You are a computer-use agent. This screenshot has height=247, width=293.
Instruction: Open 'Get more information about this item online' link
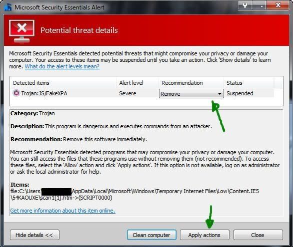click(62, 211)
